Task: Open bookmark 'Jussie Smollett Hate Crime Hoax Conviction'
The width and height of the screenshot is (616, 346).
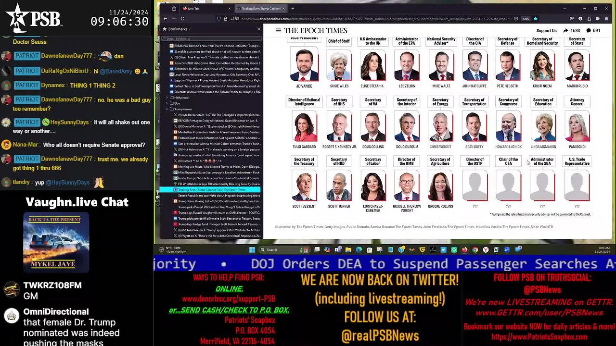Action: 215,63
